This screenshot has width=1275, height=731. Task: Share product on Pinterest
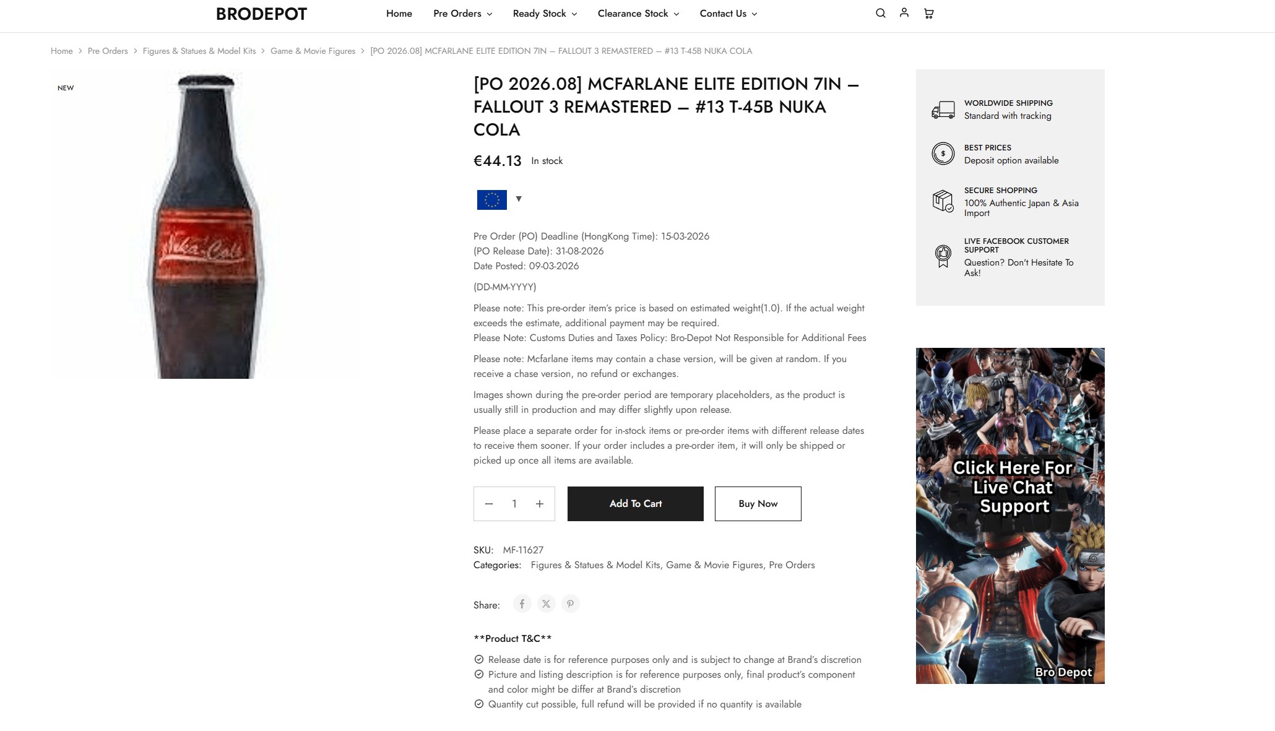[x=570, y=603]
